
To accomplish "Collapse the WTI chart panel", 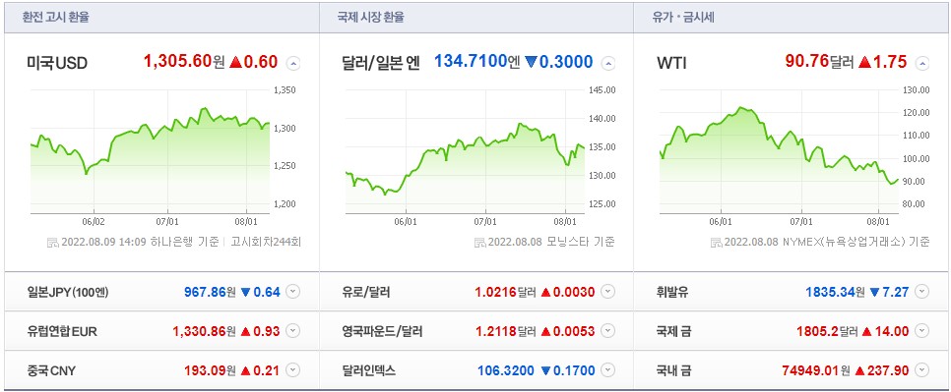I will coord(922,62).
